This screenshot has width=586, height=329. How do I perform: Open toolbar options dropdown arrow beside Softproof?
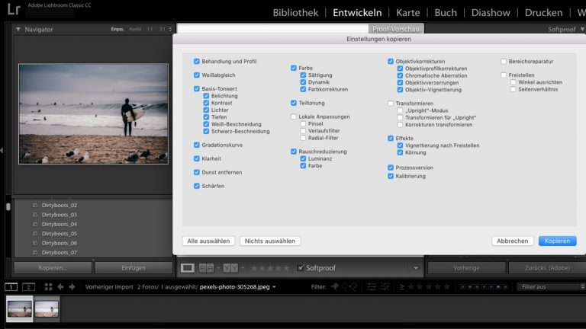click(415, 268)
